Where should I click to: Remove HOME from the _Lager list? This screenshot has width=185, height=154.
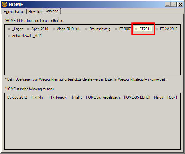[9, 29]
